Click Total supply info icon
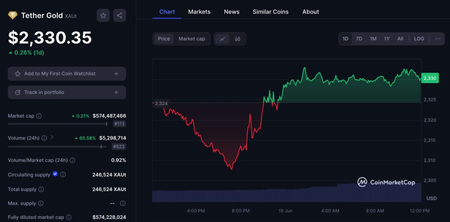Screen dimensions: 450x222 pyautogui.click(x=41, y=190)
